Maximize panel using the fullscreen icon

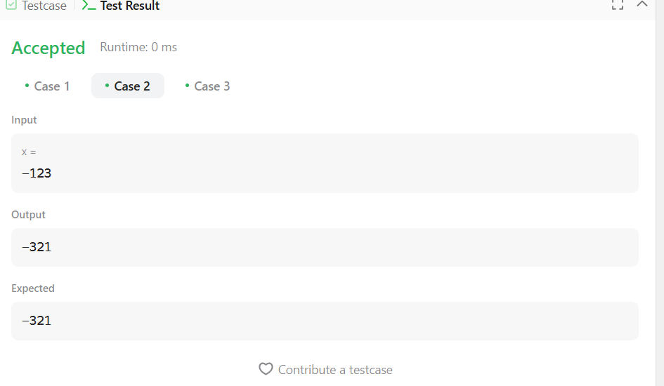pos(617,4)
